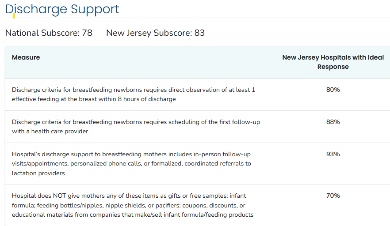Select the gifts or free samples measure row
Viewport: 390px width, 226px height.
click(x=132, y=205)
